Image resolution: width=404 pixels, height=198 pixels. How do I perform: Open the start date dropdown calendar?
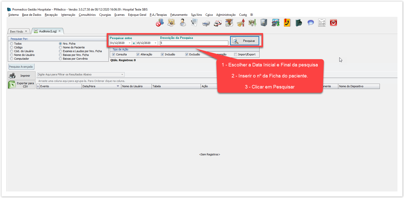tap(130, 43)
